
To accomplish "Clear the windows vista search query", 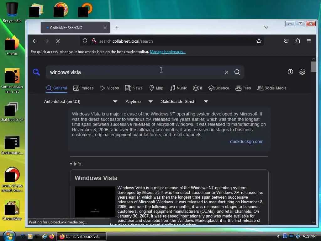I will point(226,72).
